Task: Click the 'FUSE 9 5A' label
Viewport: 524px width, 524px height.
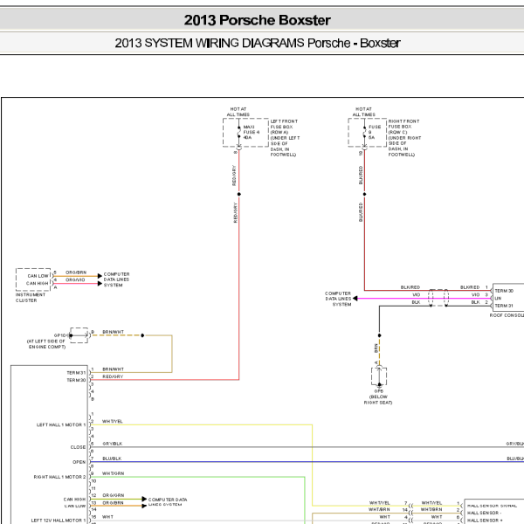Action: 375,133
